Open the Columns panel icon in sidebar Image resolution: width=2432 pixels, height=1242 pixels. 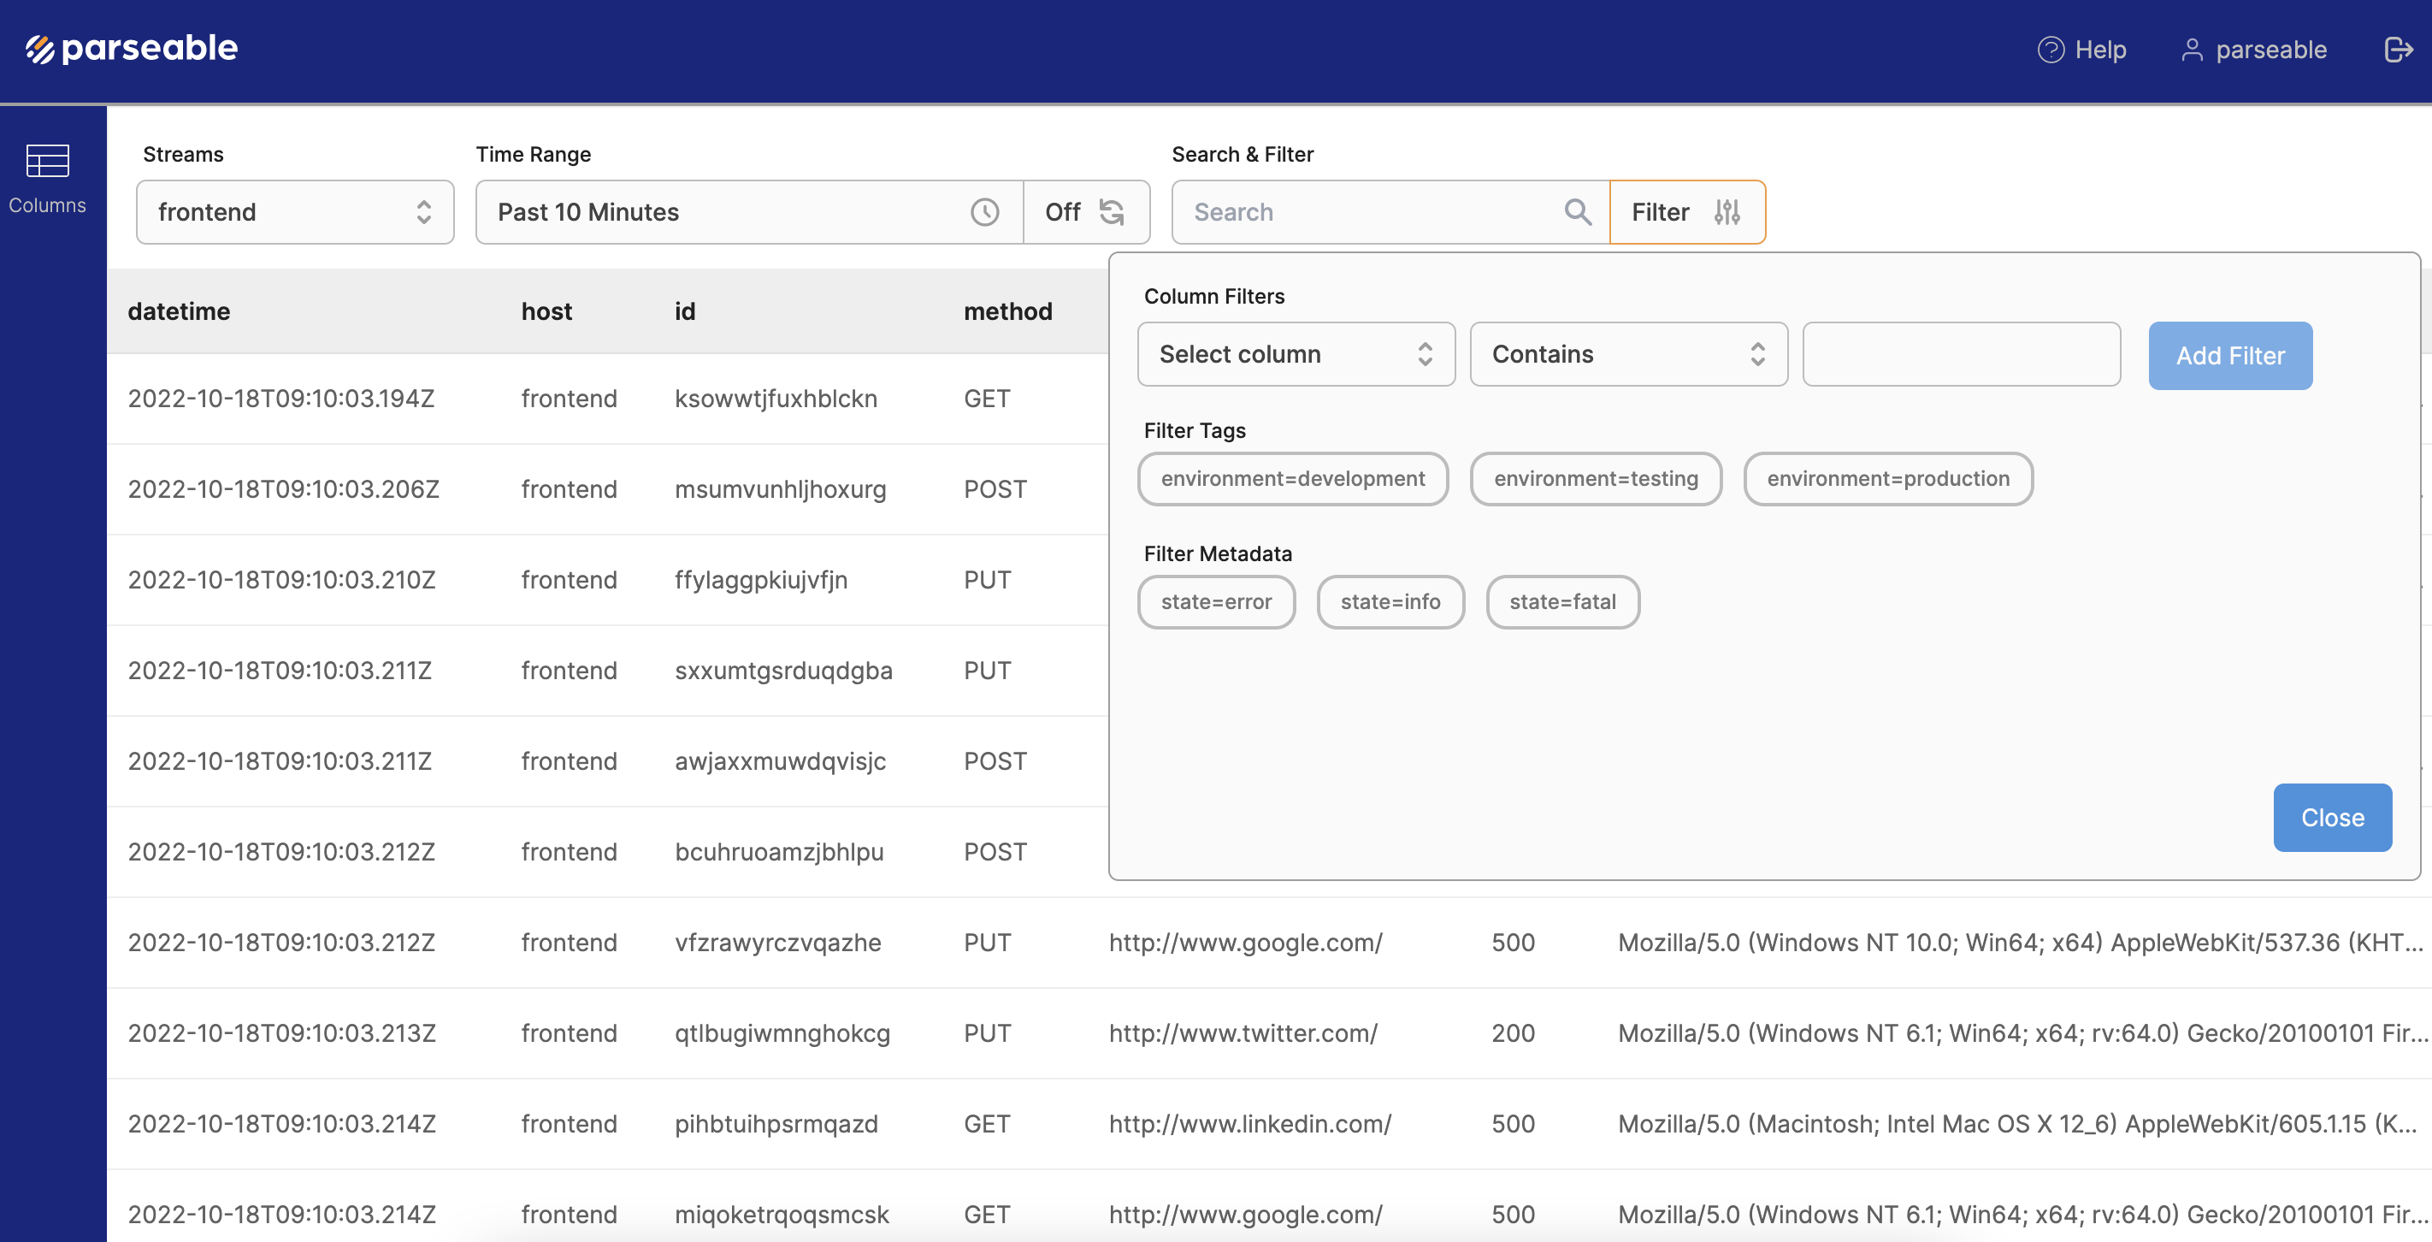pos(49,162)
